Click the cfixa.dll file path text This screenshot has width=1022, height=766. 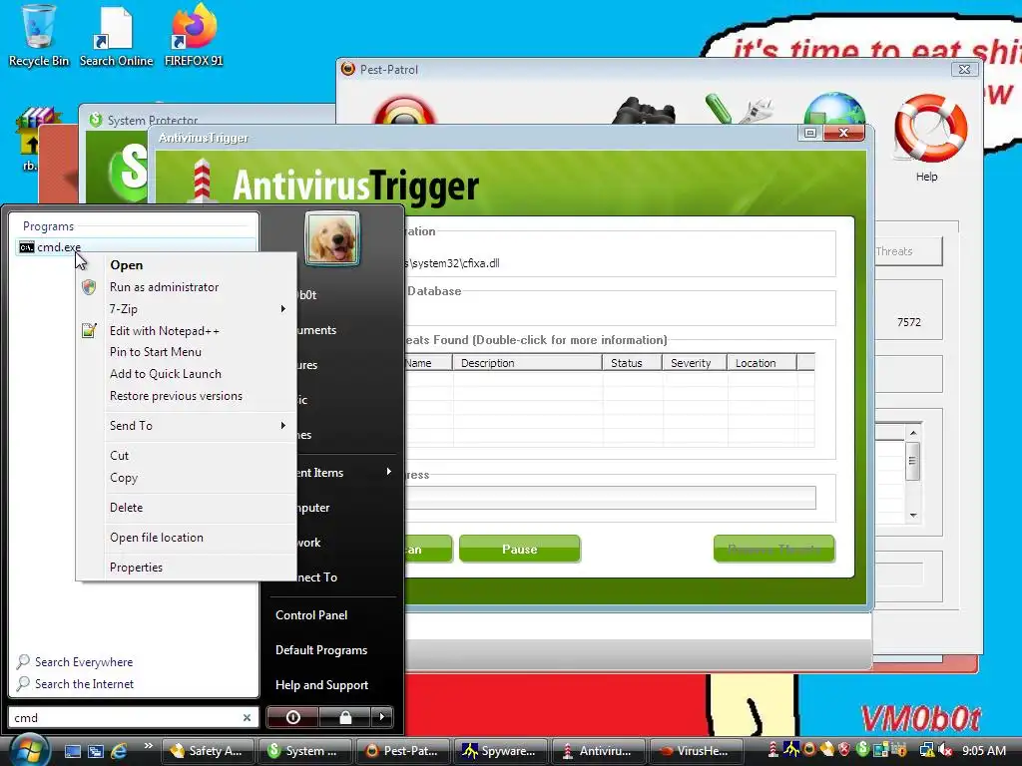point(452,263)
